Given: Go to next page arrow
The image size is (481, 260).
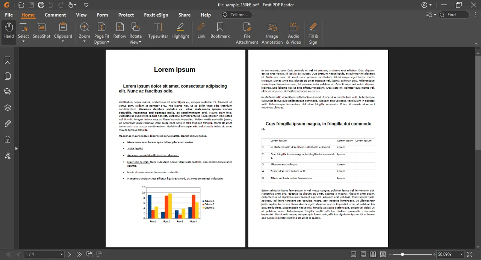Looking at the screenshot, I should (x=70, y=254).
